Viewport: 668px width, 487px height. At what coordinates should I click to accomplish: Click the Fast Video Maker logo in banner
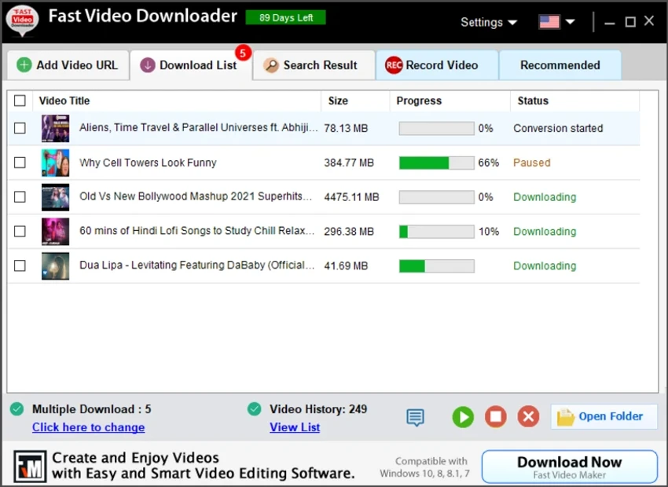click(30, 467)
